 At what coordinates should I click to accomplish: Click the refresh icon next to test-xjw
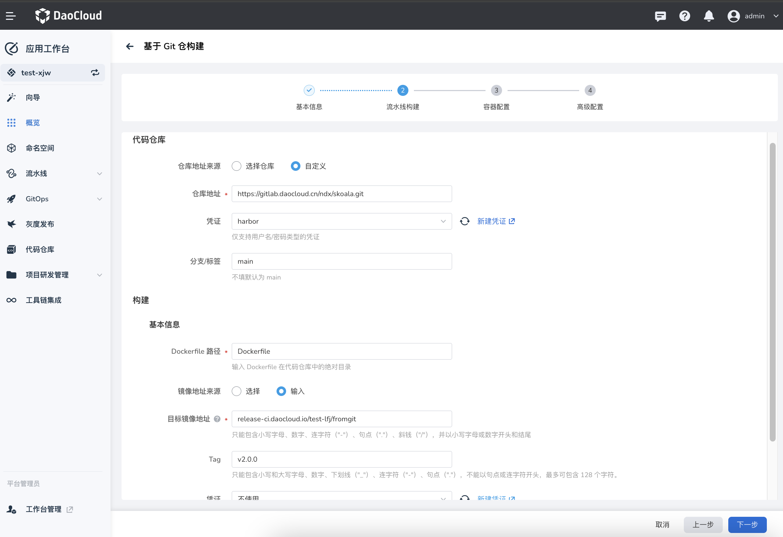(95, 72)
